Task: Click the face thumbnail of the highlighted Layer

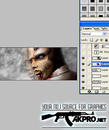Action: point(96,64)
